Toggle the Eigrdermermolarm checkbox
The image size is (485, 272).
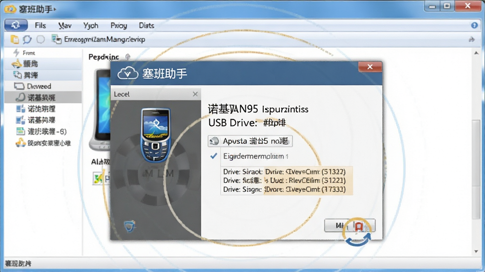214,156
